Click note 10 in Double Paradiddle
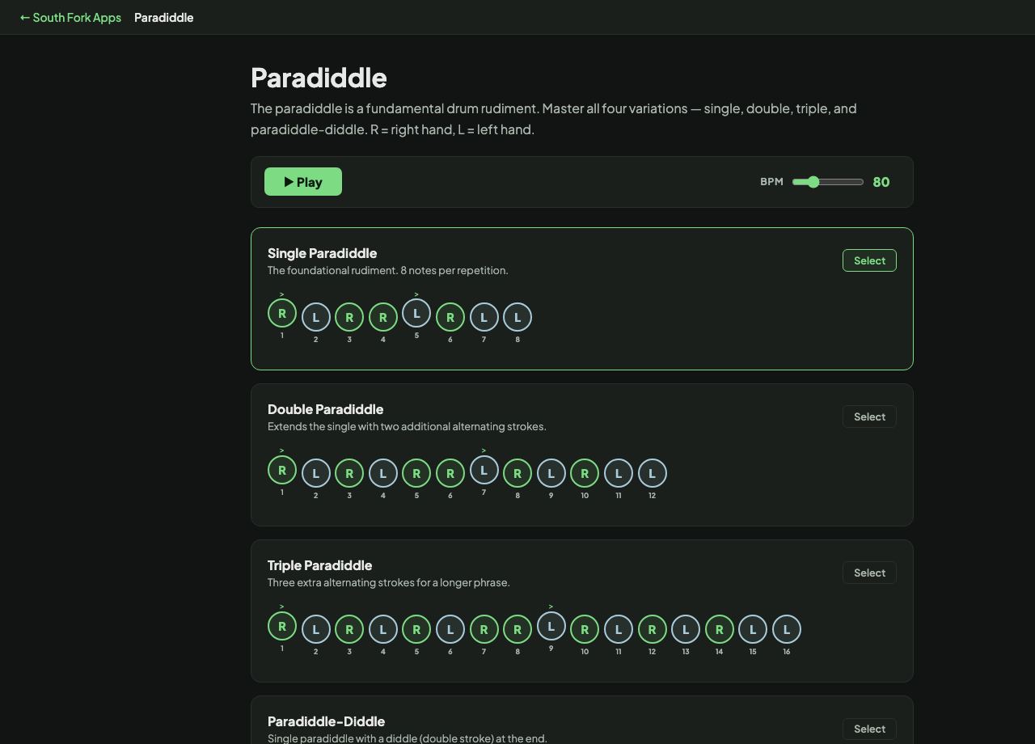The height and width of the screenshot is (744, 1035). click(x=585, y=473)
